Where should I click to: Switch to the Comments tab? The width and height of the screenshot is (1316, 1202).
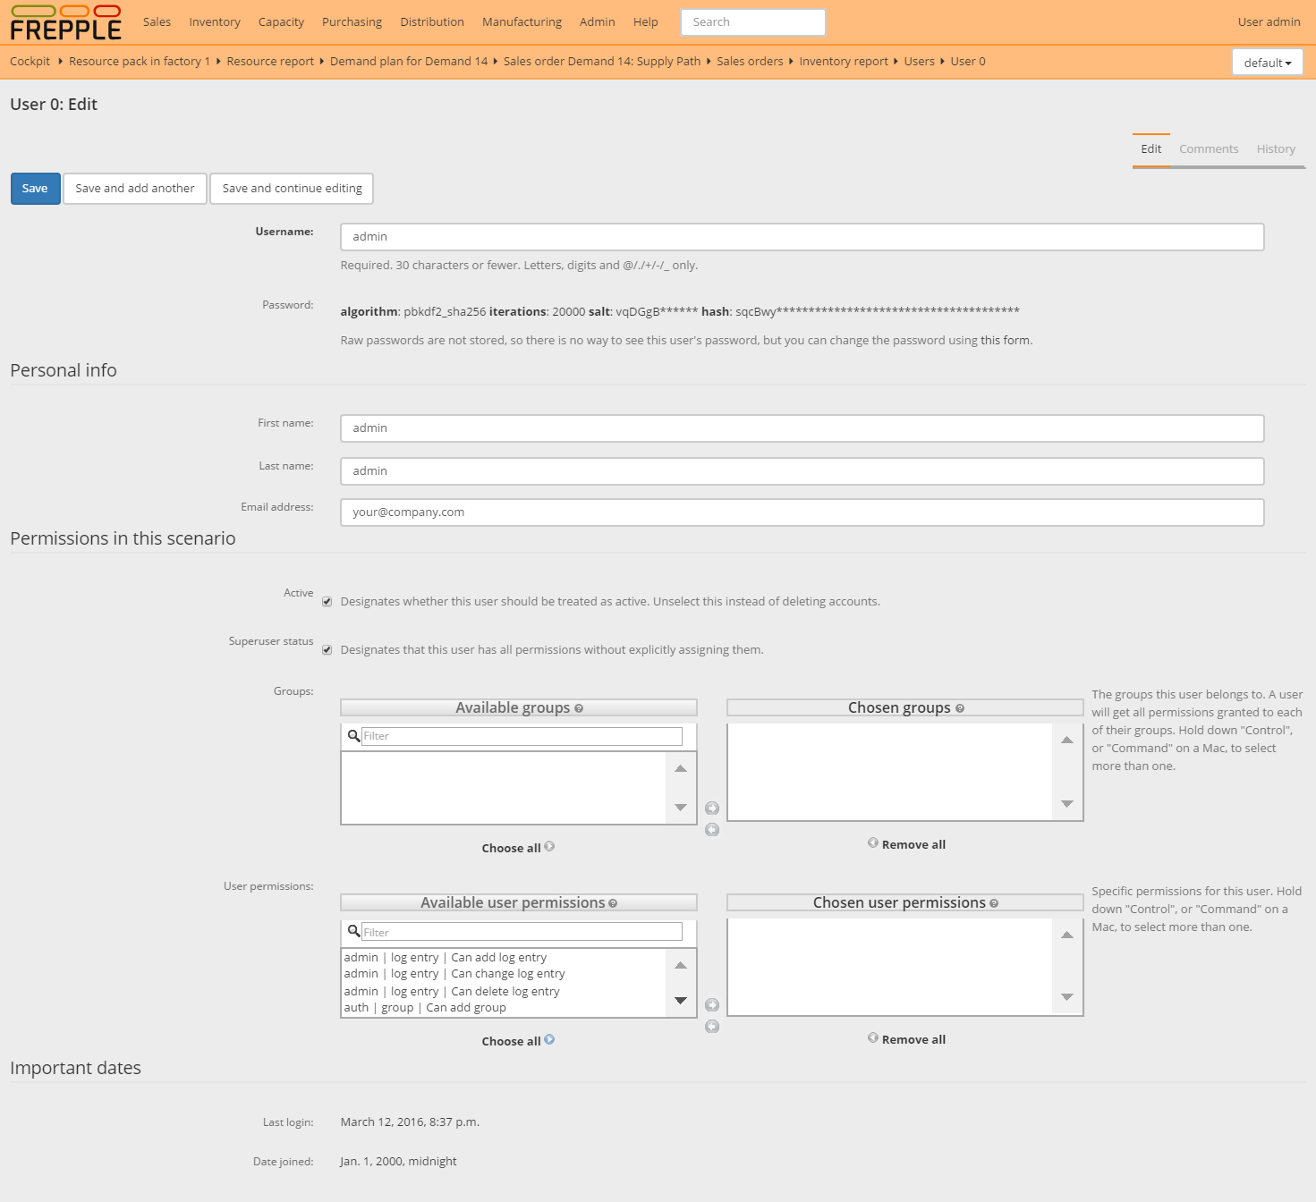[1208, 149]
